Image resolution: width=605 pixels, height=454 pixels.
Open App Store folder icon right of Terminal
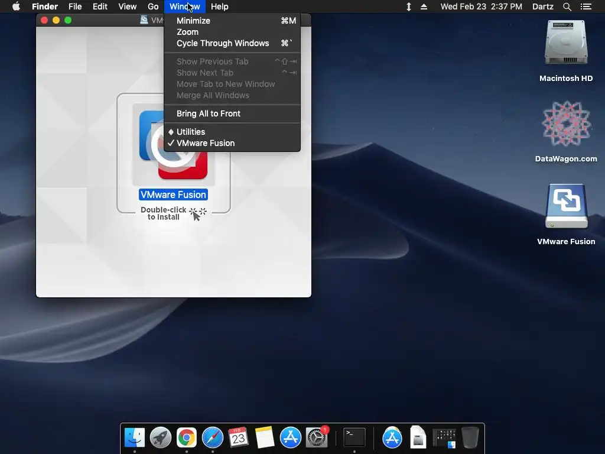click(x=392, y=437)
